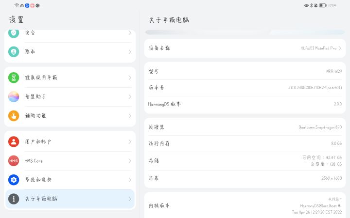Open chevron on 健康使用平板 row
350x218 pixels.
pos(130,78)
